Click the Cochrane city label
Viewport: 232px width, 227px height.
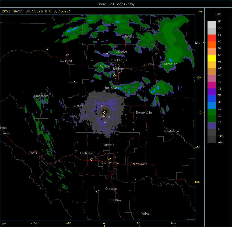tap(87, 153)
